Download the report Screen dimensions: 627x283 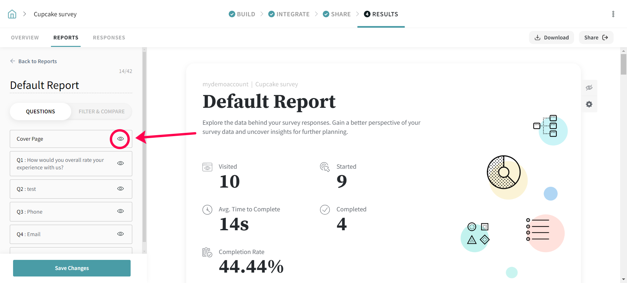(x=552, y=37)
